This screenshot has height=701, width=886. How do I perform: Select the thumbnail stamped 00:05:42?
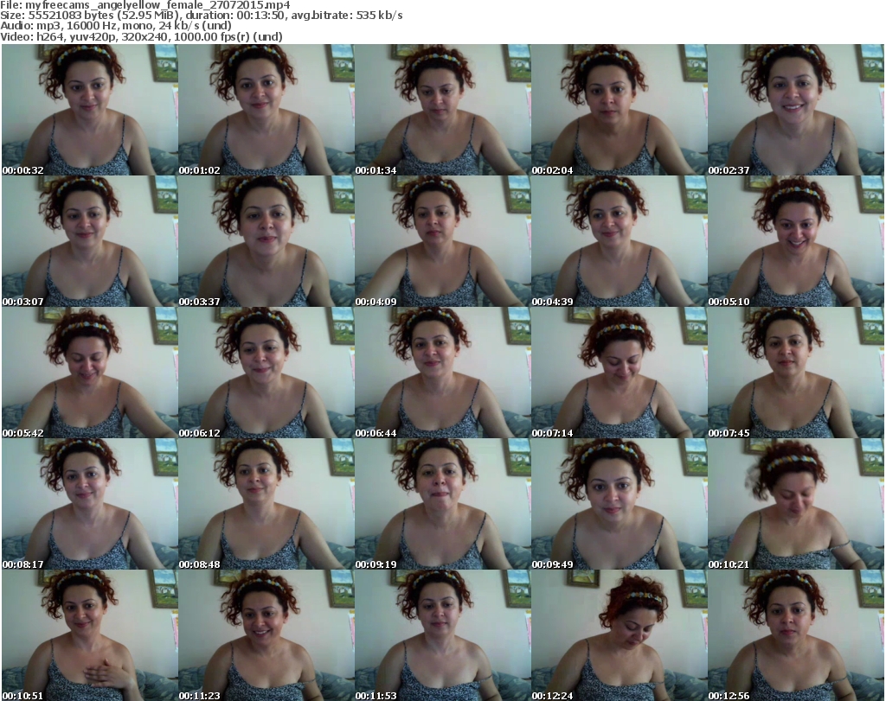[90, 373]
